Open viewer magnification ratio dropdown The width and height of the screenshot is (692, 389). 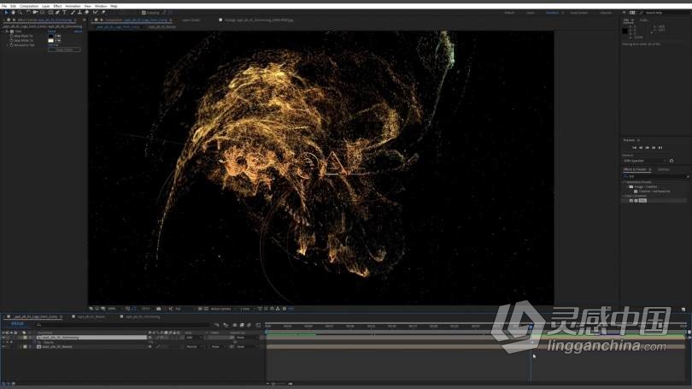114,309
